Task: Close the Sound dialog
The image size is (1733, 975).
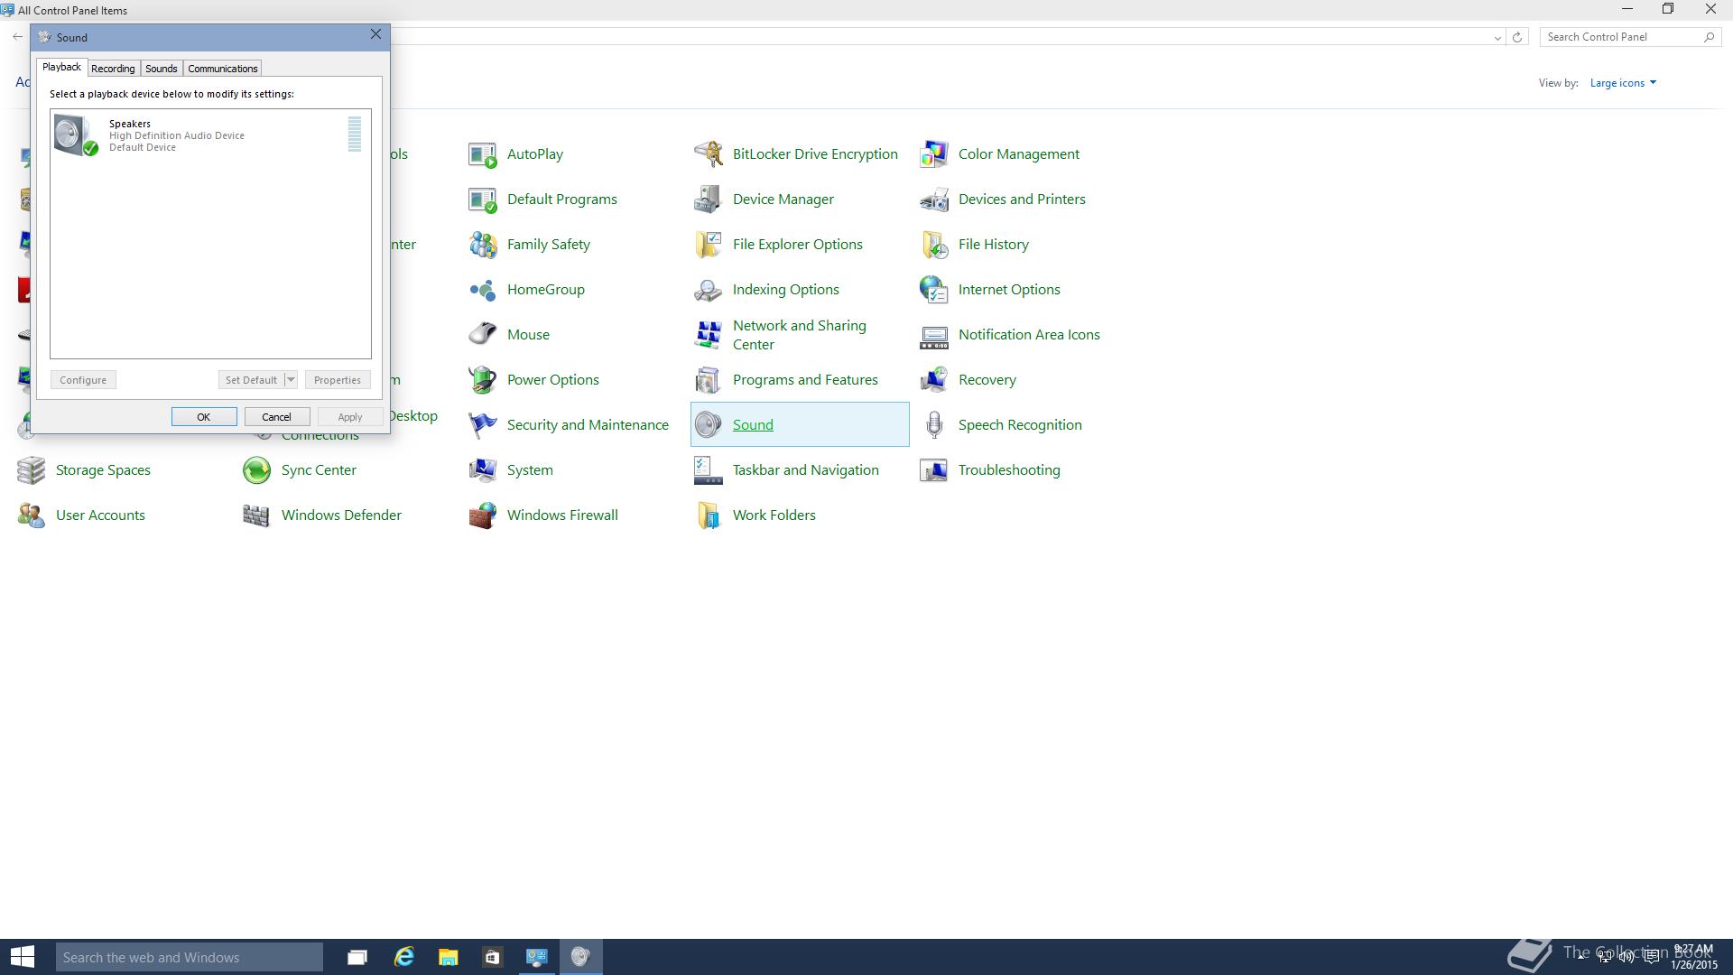Action: click(x=375, y=34)
